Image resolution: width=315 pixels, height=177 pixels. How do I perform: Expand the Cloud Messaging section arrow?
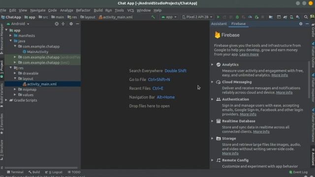pos(212,82)
